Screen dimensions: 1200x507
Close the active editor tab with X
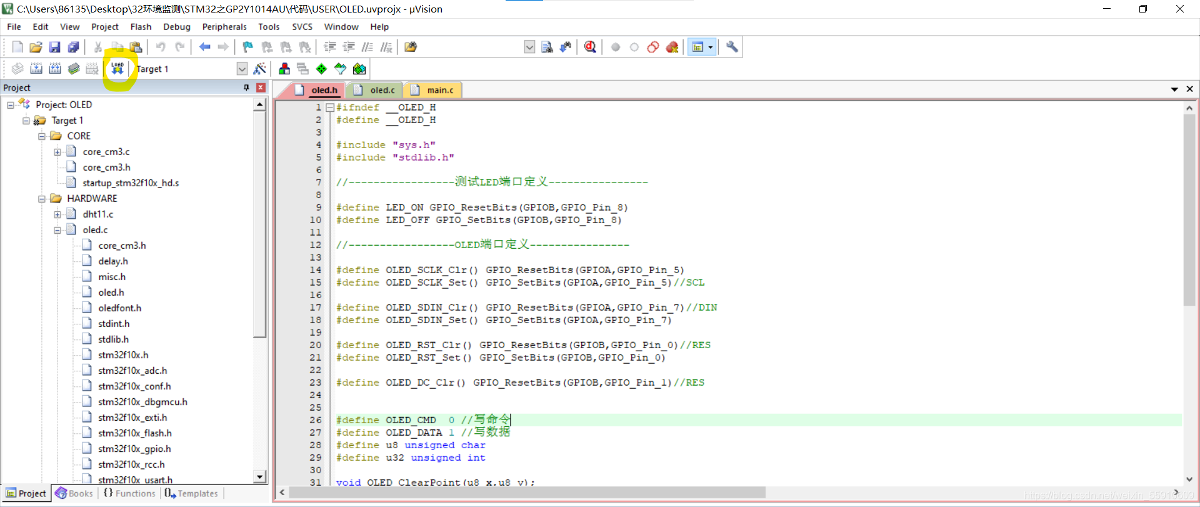coord(1189,89)
